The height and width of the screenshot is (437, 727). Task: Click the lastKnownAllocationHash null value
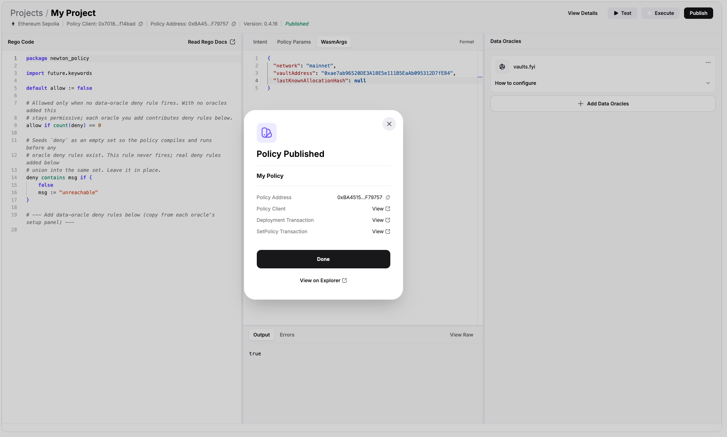pos(360,81)
